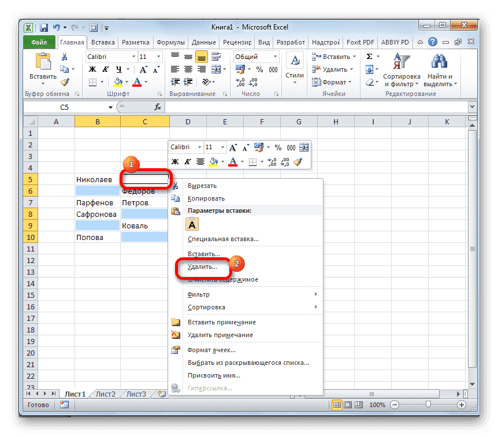498x436 pixels.
Task: Switch to the Лист2 sheet tab
Action: pos(105,393)
